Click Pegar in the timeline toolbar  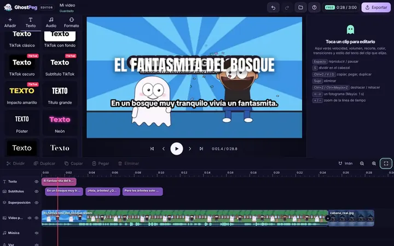click(x=101, y=163)
